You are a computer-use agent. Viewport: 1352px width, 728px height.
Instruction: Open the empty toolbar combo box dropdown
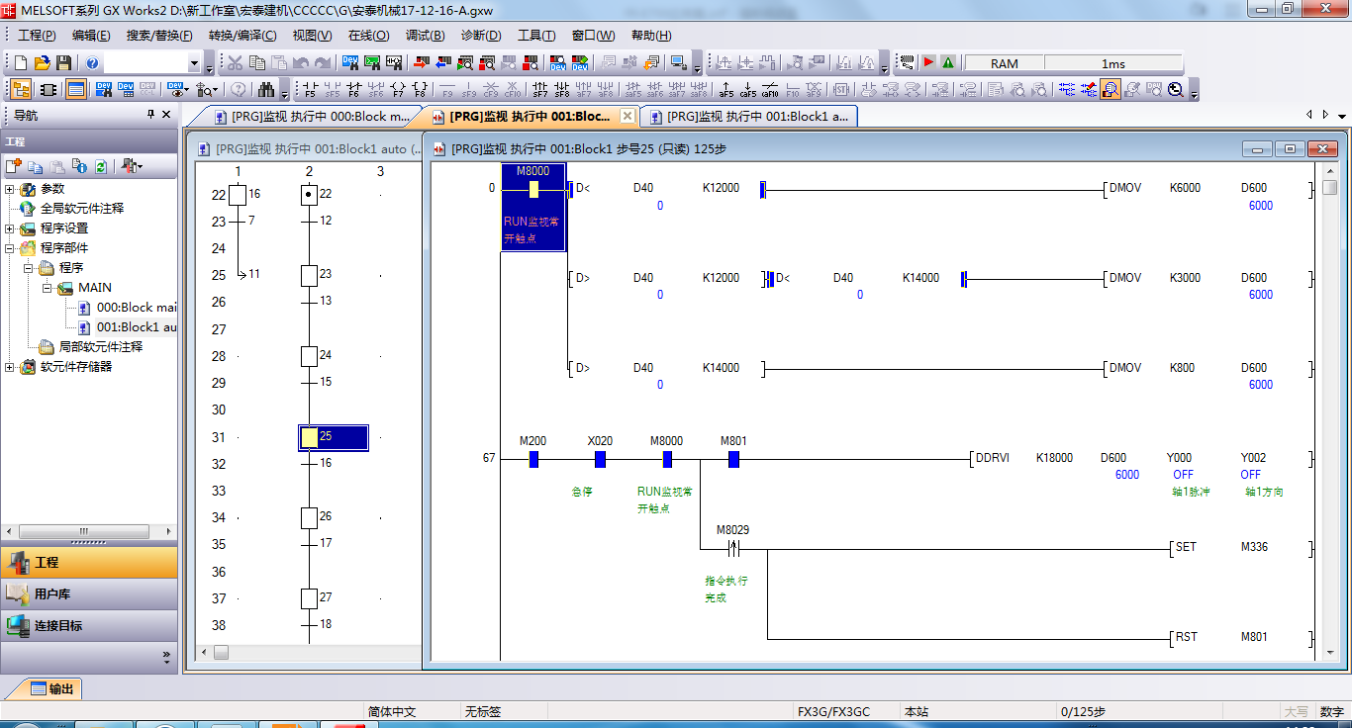click(x=194, y=63)
